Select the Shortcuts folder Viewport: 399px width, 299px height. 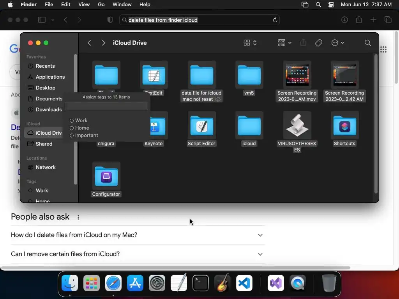click(344, 126)
